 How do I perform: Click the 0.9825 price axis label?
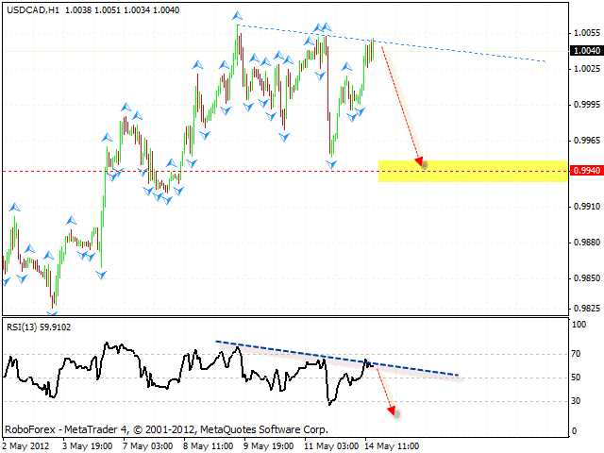pos(583,309)
